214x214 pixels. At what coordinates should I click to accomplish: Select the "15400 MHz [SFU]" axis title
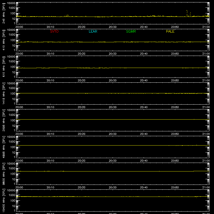(3, 200)
